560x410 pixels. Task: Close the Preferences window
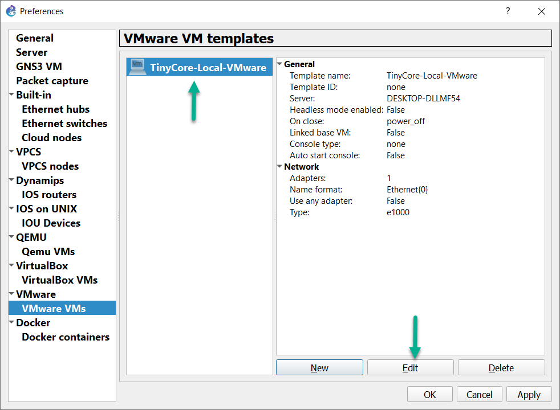541,11
